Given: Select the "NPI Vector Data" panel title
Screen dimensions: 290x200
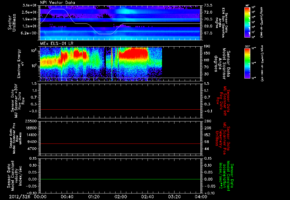Looking at the screenshot, I should (57, 3).
